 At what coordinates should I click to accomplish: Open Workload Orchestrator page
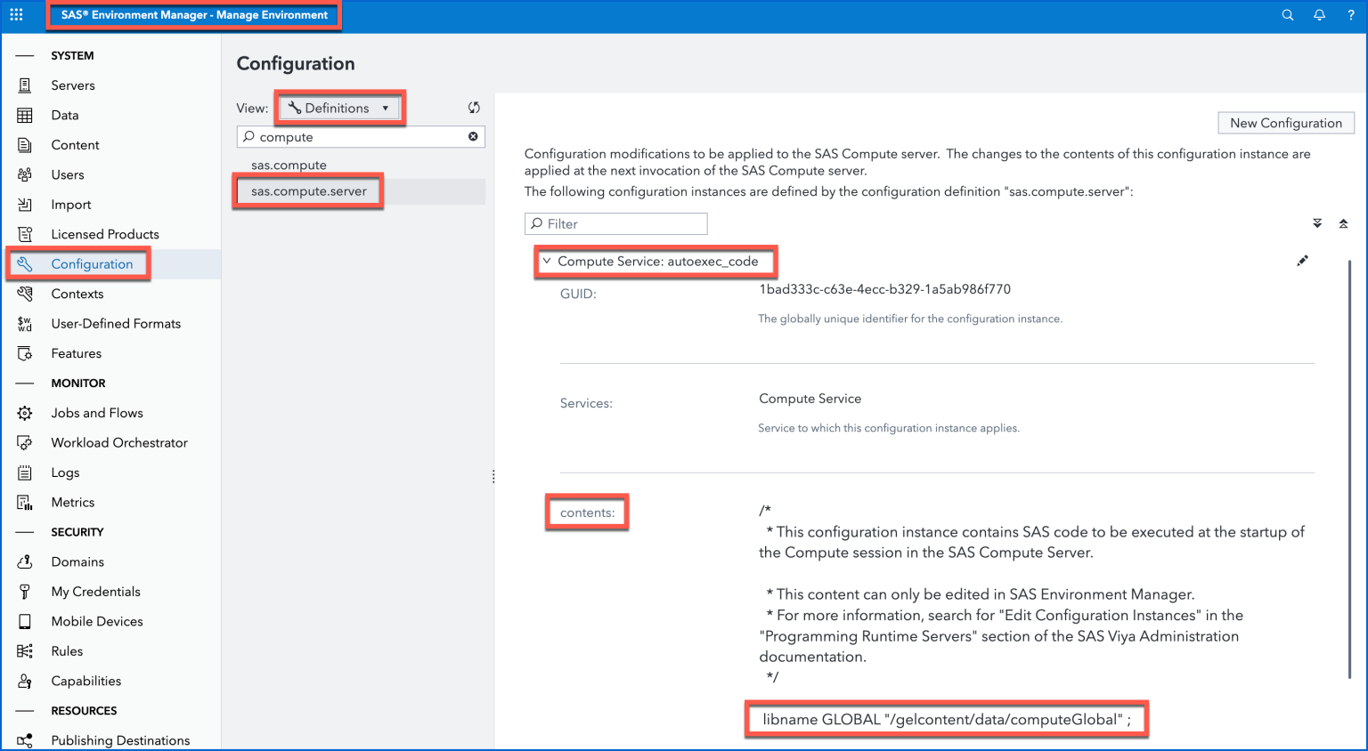pyautogui.click(x=119, y=442)
